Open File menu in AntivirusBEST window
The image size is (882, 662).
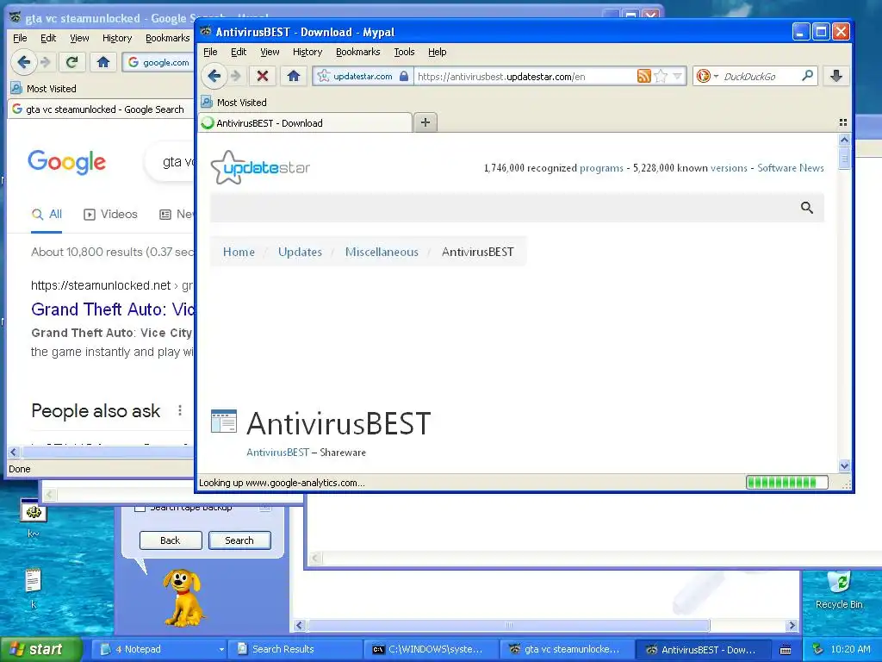210,52
